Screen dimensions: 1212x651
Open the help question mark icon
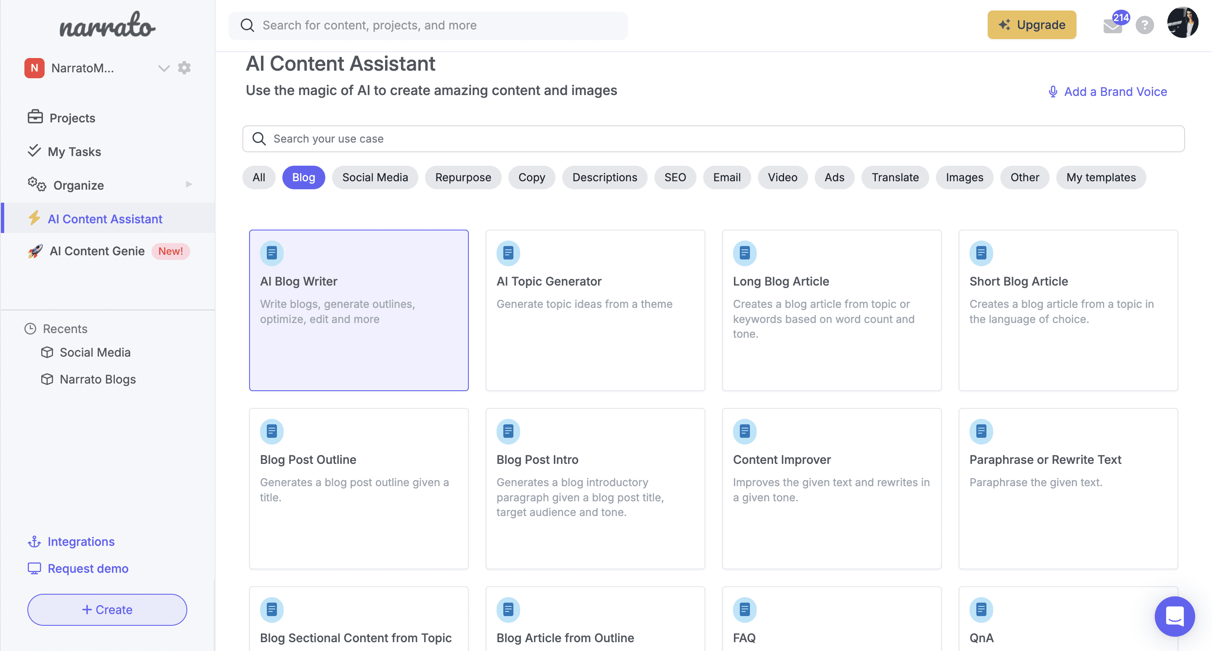[1145, 25]
